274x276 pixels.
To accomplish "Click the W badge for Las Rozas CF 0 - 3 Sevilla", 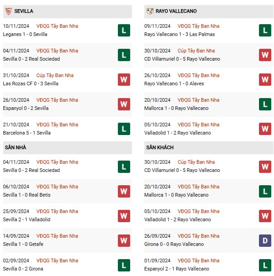I will pyautogui.click(x=123, y=80).
